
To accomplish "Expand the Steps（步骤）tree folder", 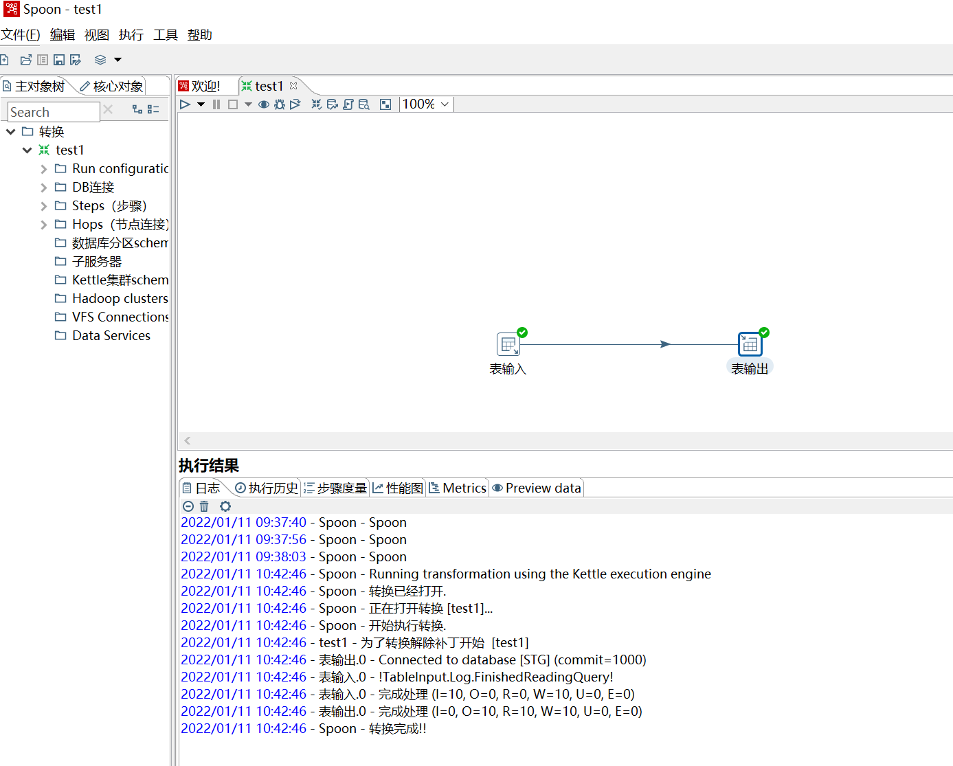I will coord(43,205).
